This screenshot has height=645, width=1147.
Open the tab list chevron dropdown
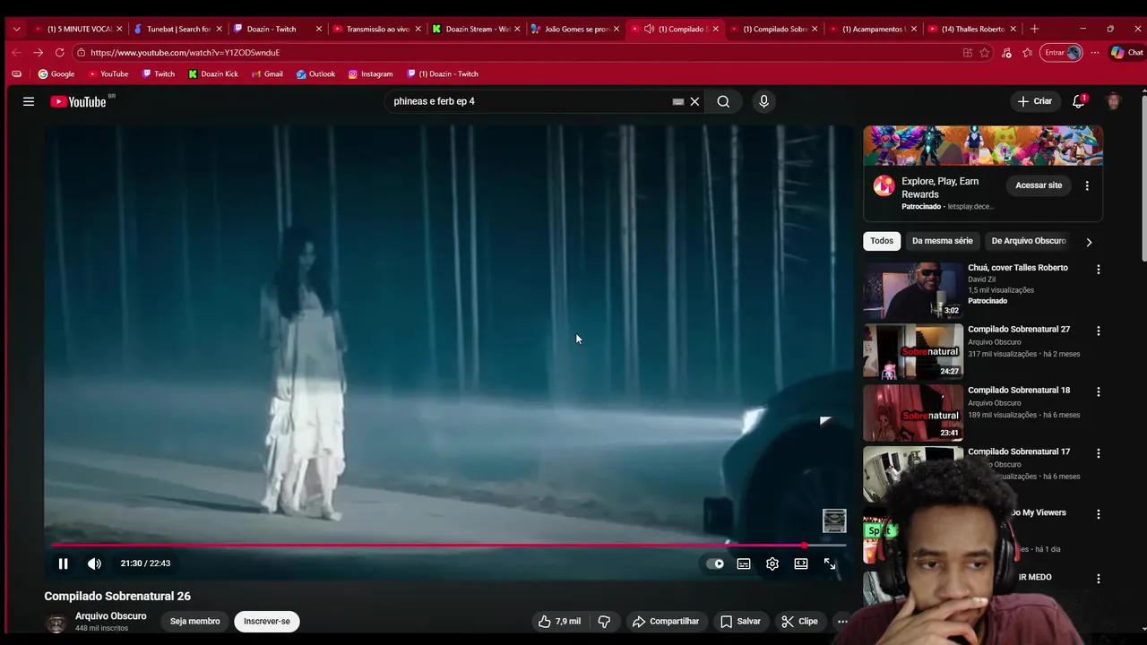(16, 29)
